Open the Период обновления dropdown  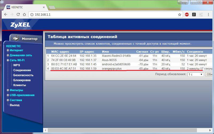pyautogui.click(x=196, y=74)
